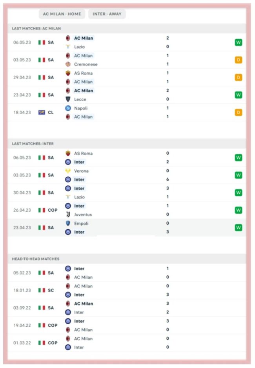The width and height of the screenshot is (255, 368).
Task: Open the Juventus team name link
Action: [x=83, y=214]
